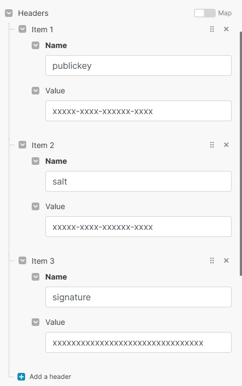Toggle the Map switch for Headers

click(205, 13)
